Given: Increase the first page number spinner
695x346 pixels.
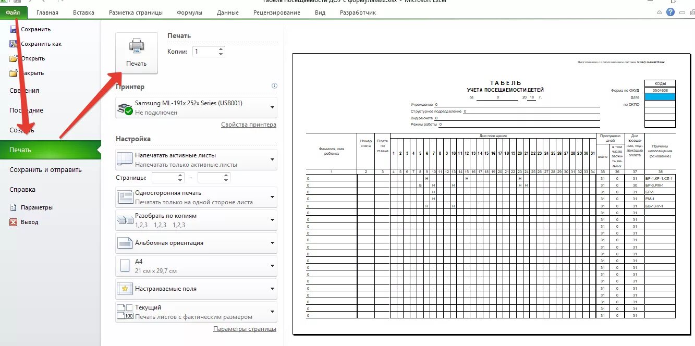Looking at the screenshot, I should pos(180,175).
